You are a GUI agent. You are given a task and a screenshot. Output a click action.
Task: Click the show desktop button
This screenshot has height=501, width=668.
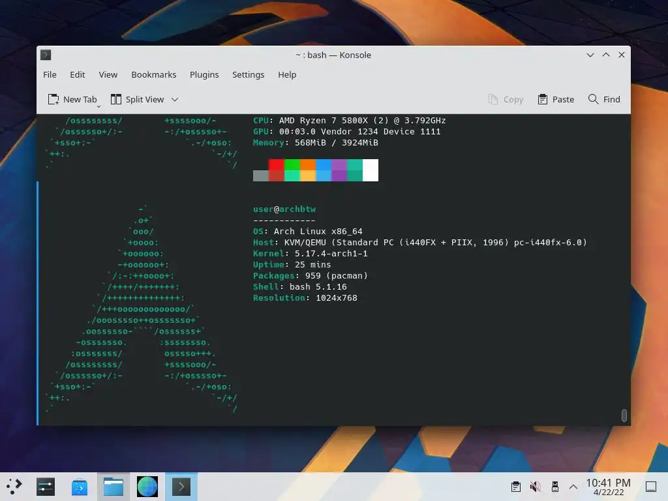pyautogui.click(x=651, y=487)
